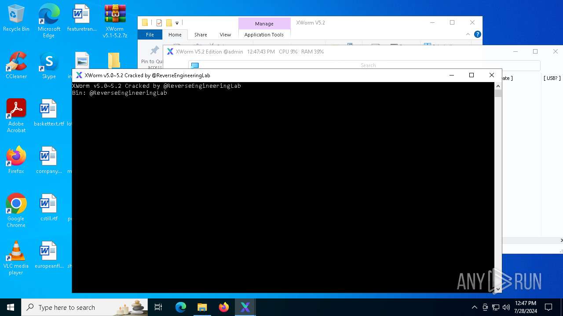Open the File menu in Explorer

(x=150, y=35)
